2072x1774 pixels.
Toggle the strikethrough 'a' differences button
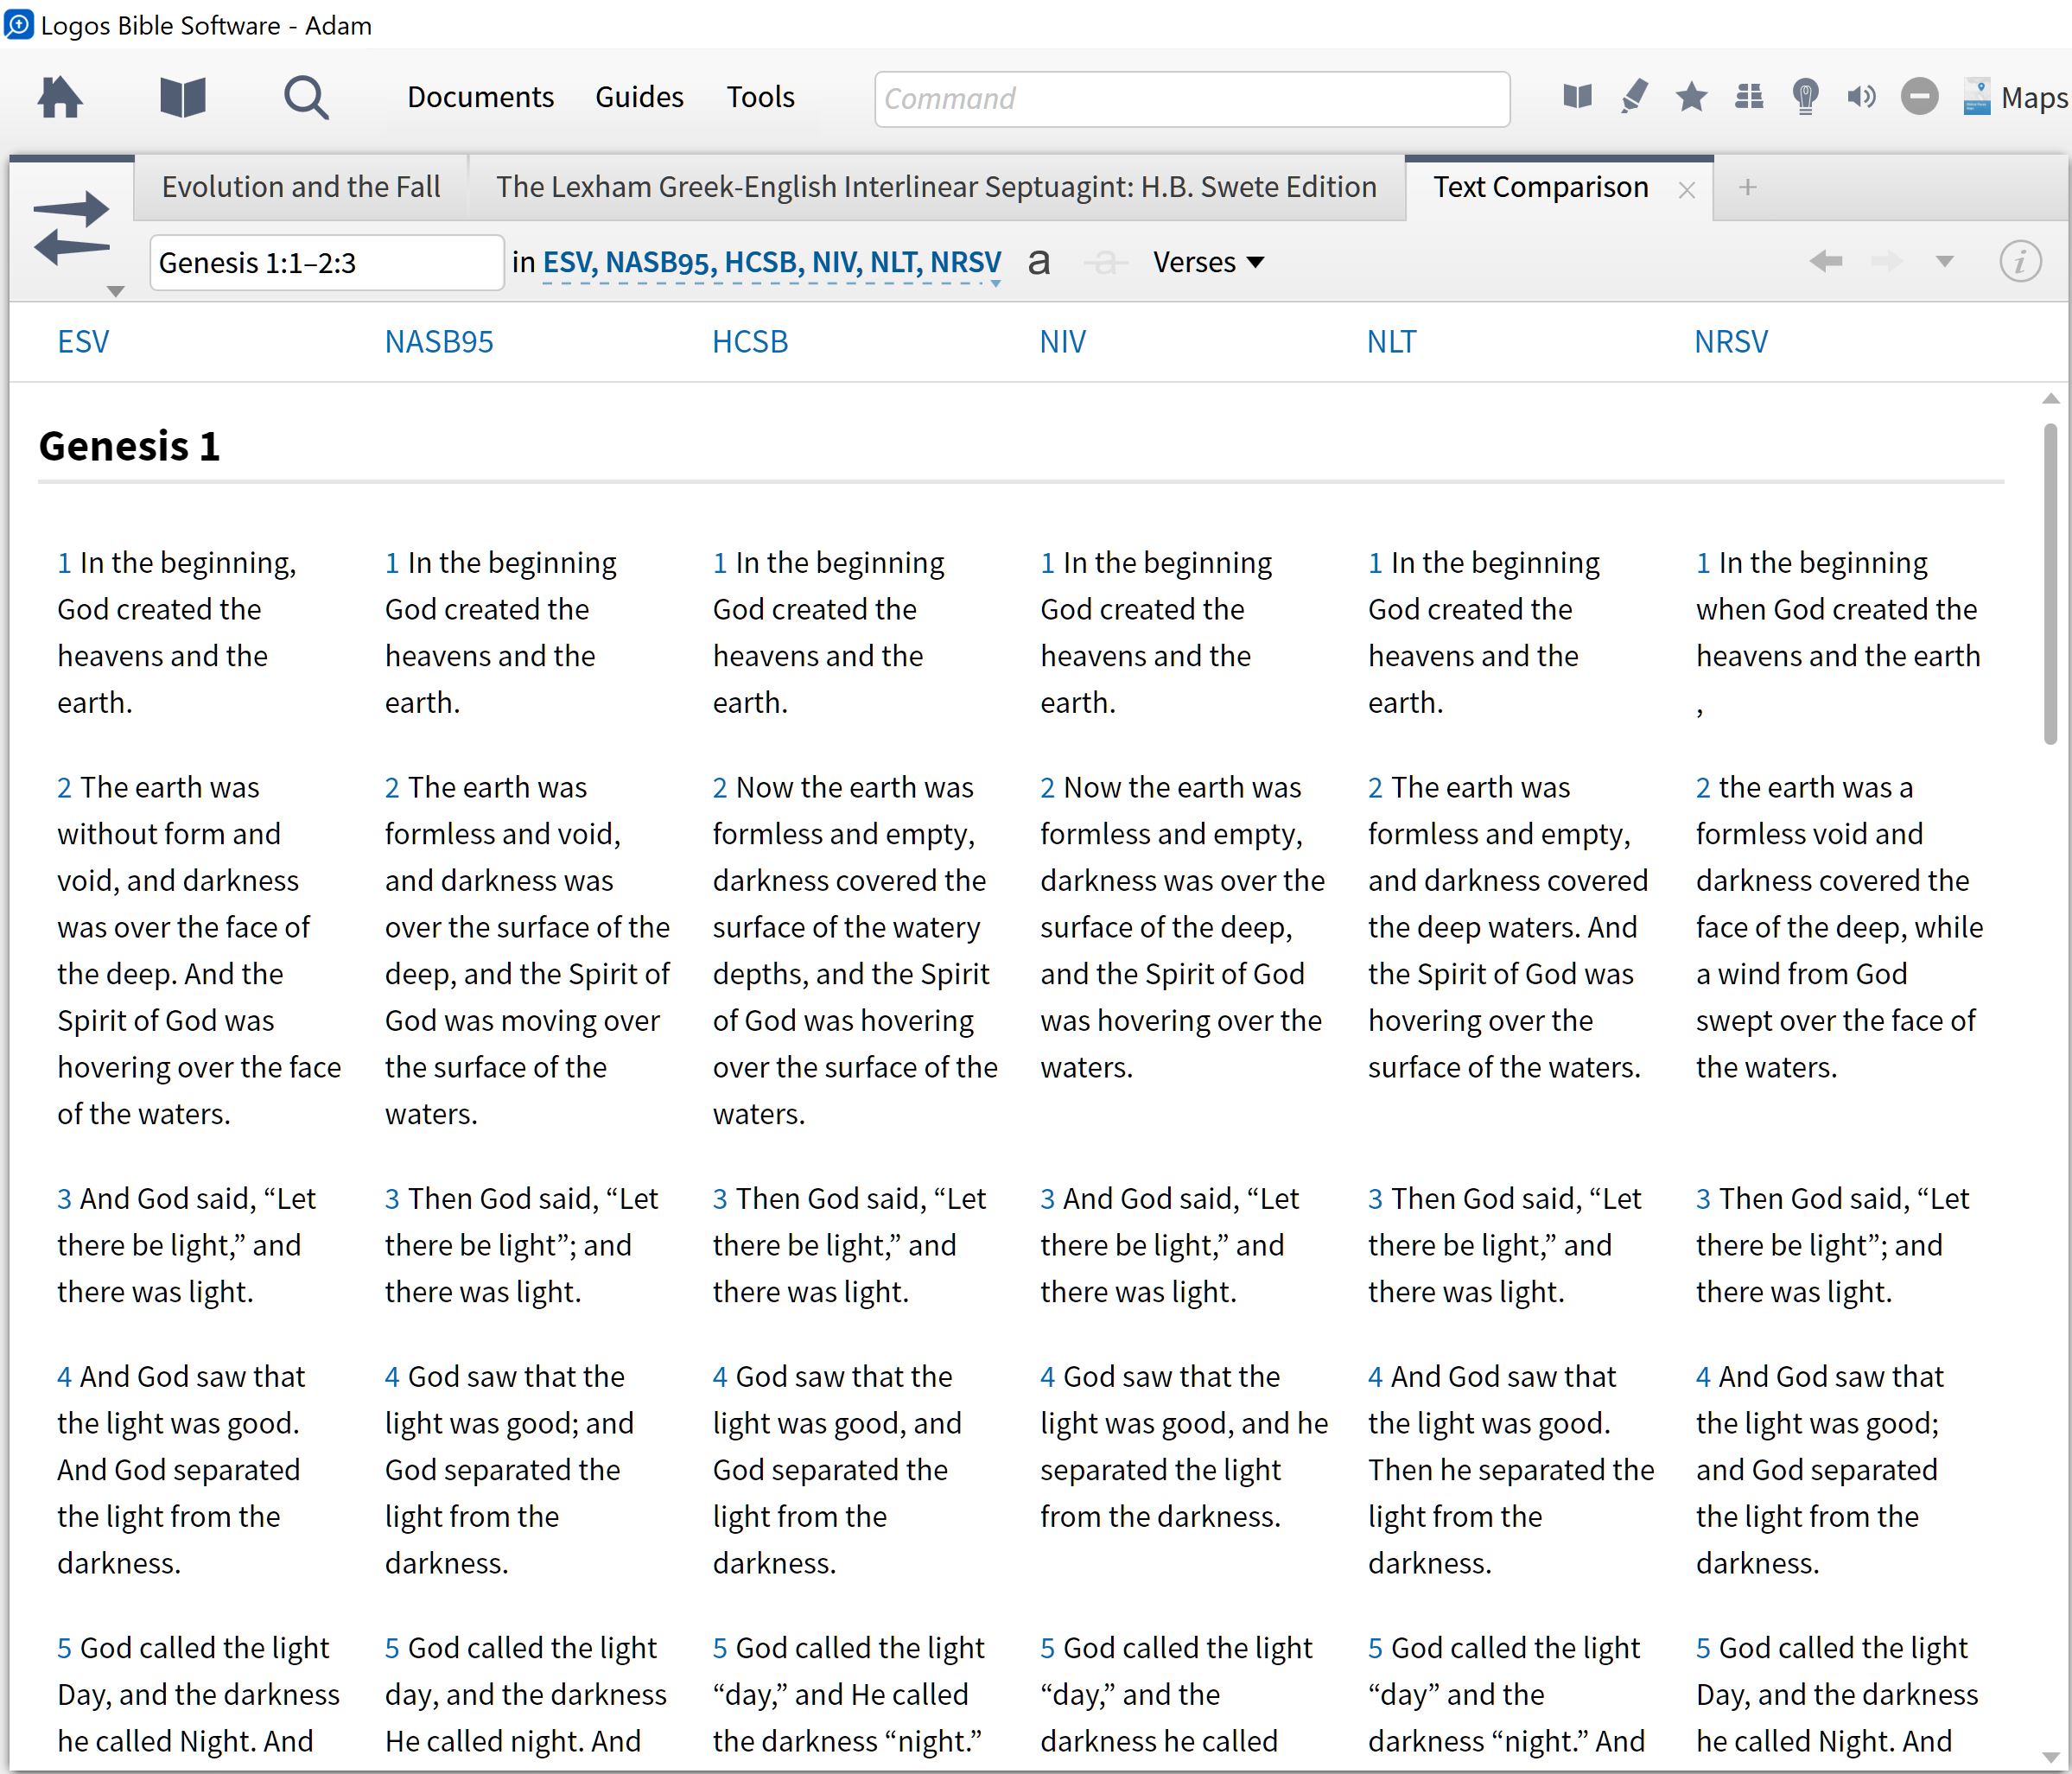1106,263
